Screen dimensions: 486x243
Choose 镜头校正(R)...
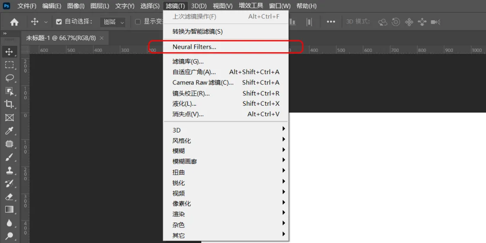pyautogui.click(x=226, y=93)
